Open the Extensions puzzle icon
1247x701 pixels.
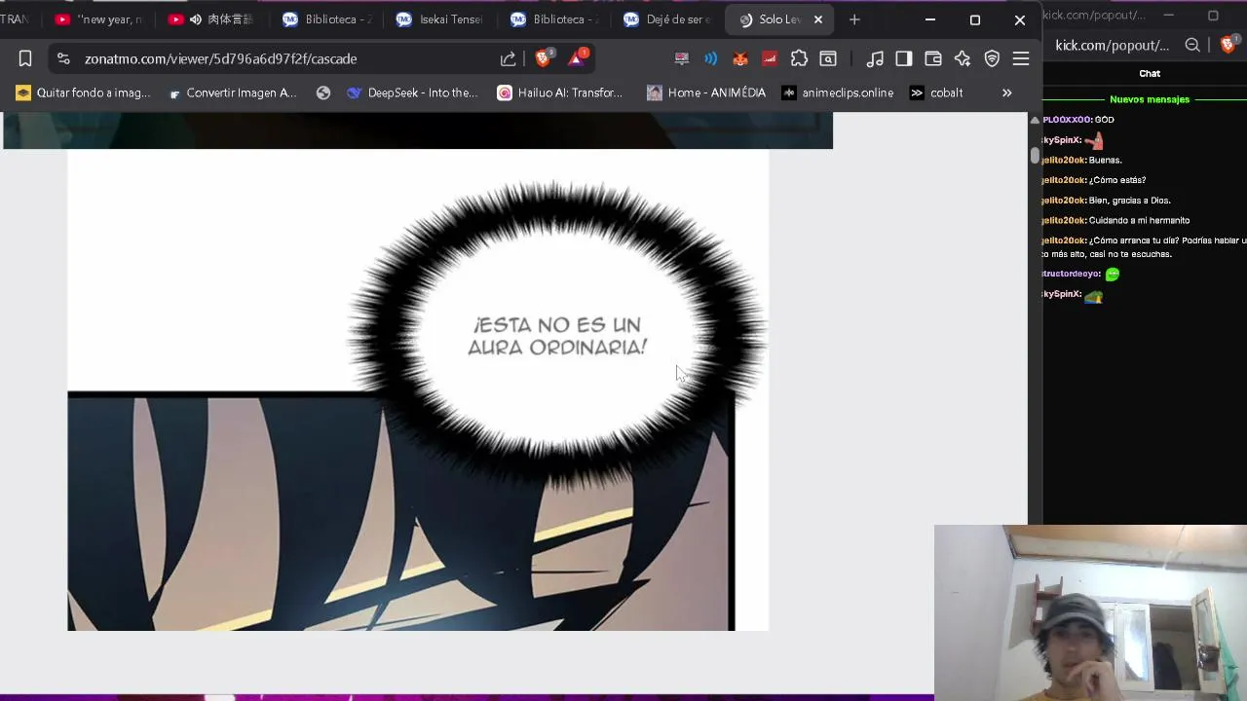pyautogui.click(x=799, y=59)
